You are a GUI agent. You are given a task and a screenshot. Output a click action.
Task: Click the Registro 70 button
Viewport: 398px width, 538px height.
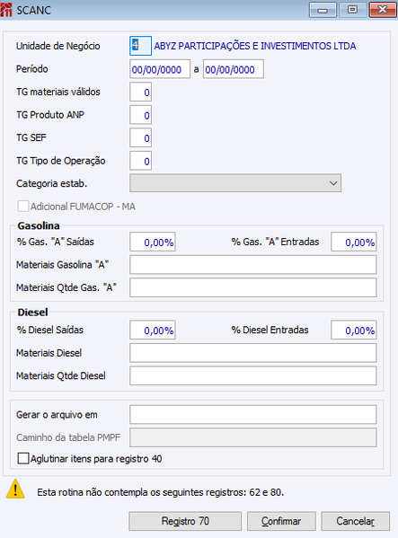click(185, 521)
